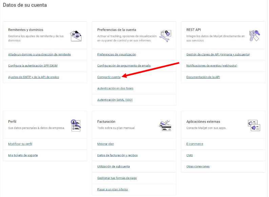Go to Notificaciones de eventos (webhooks)
The image size is (269, 197).
(212, 65)
